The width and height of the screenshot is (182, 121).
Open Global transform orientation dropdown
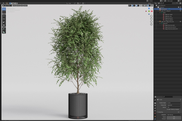70,3
